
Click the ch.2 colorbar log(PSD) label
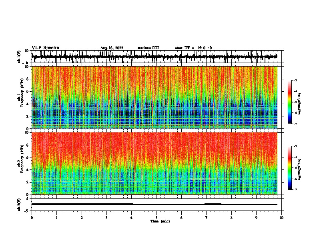point(299,169)
